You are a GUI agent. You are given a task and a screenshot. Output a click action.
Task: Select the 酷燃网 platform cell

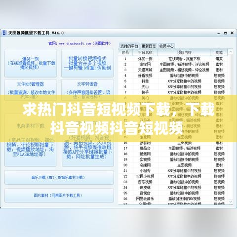tap(145, 154)
